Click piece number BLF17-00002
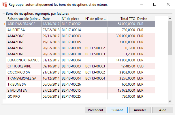The width and height of the screenshot is (175, 115). coord(71,24)
